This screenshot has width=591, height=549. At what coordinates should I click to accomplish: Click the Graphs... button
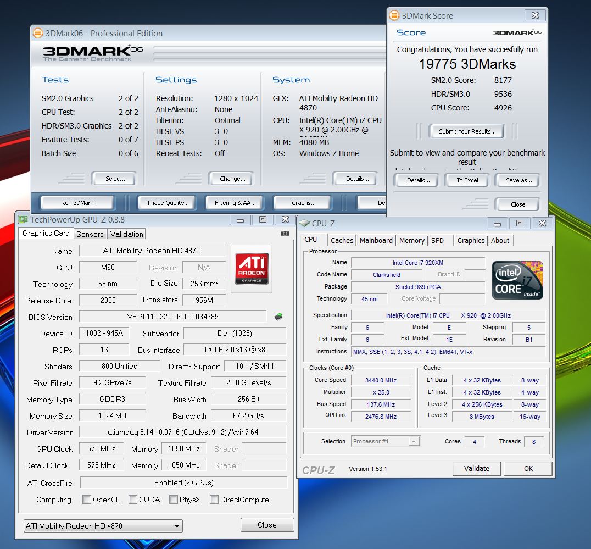click(x=303, y=203)
